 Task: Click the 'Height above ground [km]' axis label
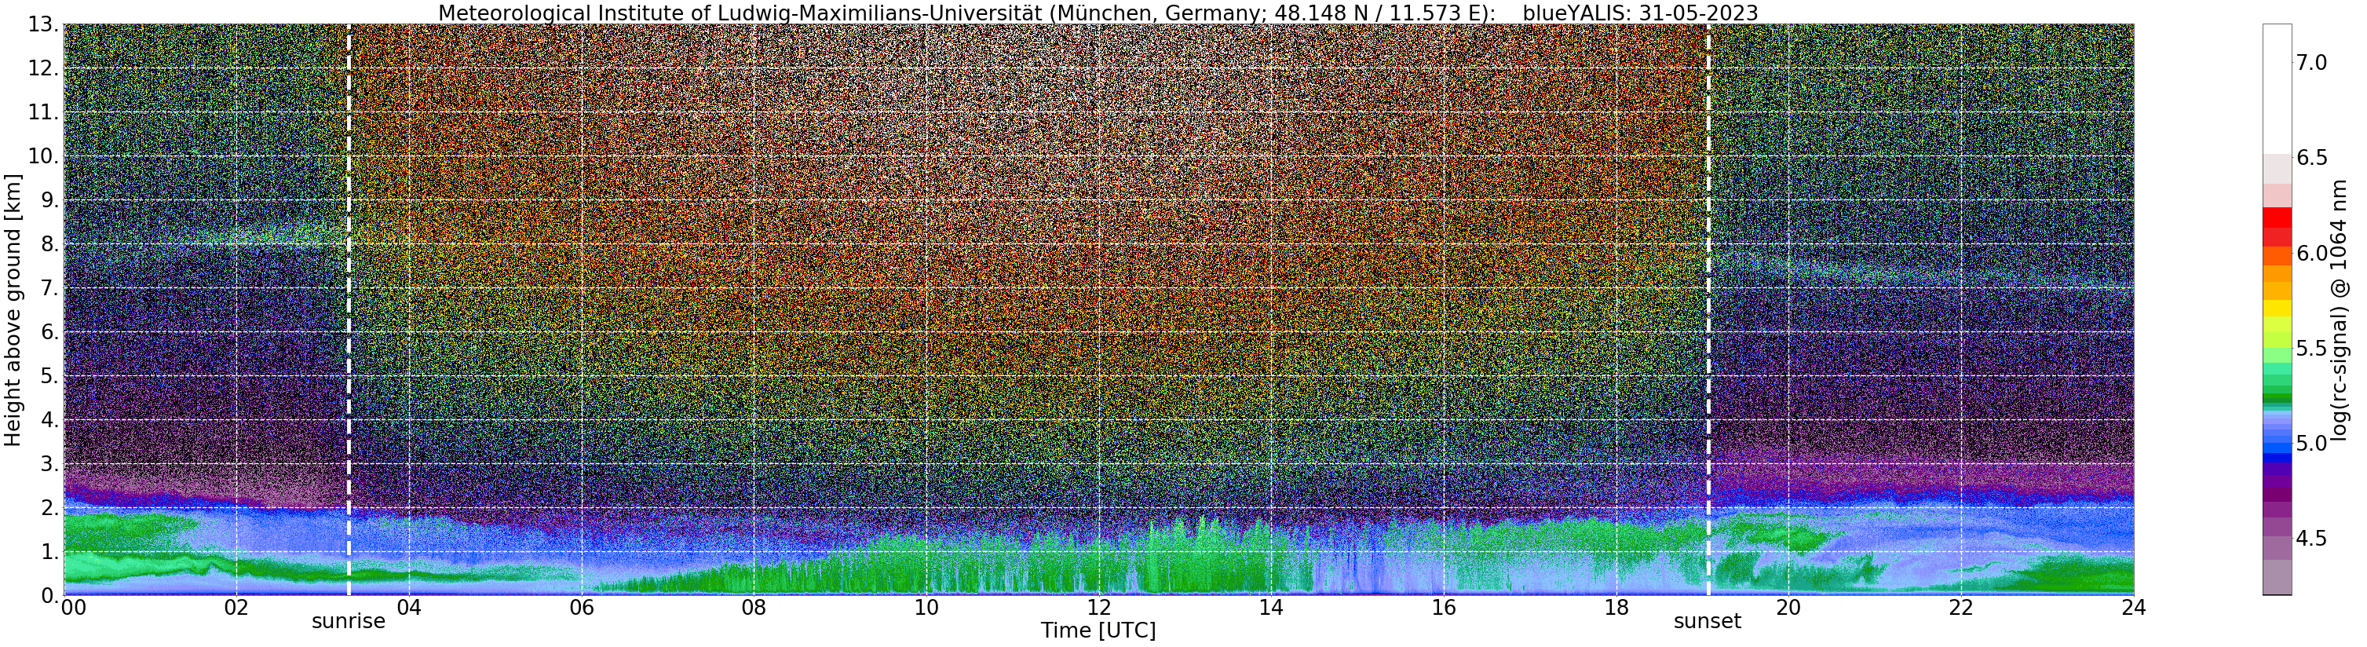coord(13,309)
